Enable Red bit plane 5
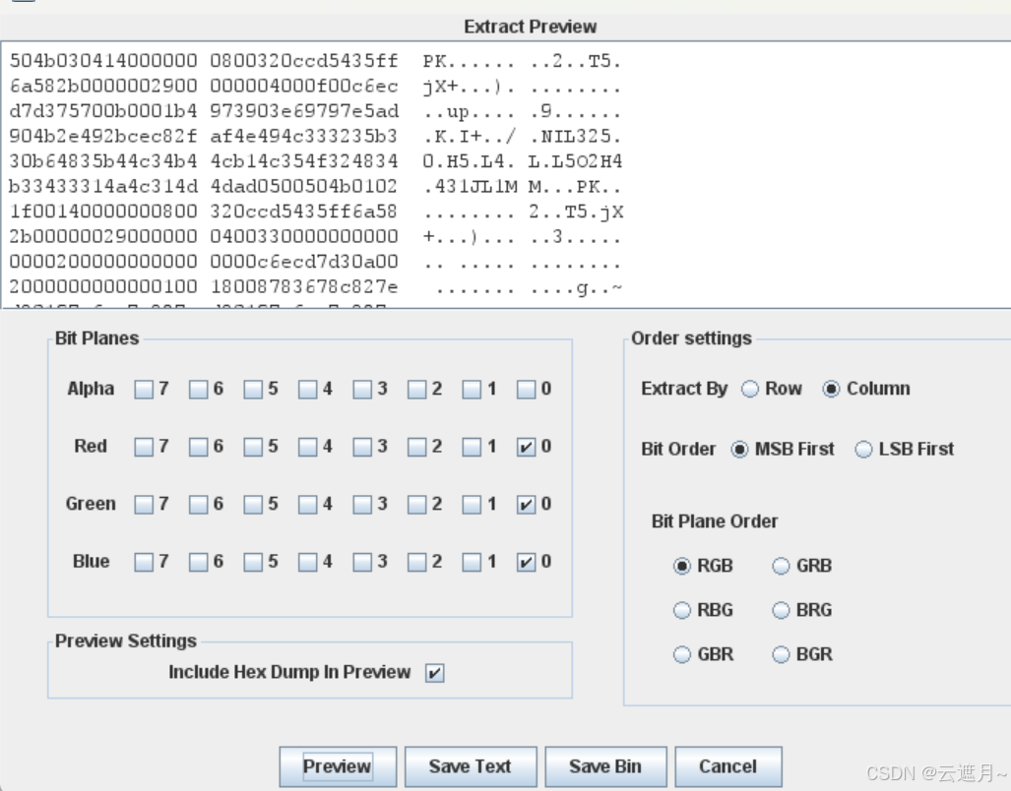 (253, 447)
